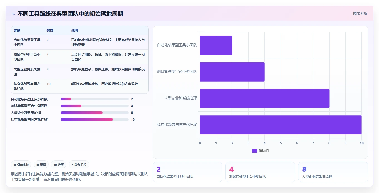Click the 维度 column header
The height and width of the screenshot is (193, 379).
(17, 31)
